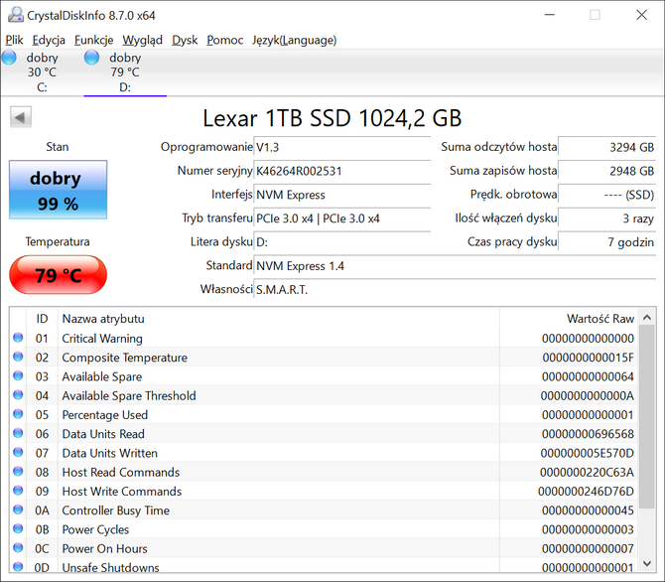Click the blue status dot for D: drive
Image resolution: width=665 pixels, height=582 pixels.
[x=91, y=58]
